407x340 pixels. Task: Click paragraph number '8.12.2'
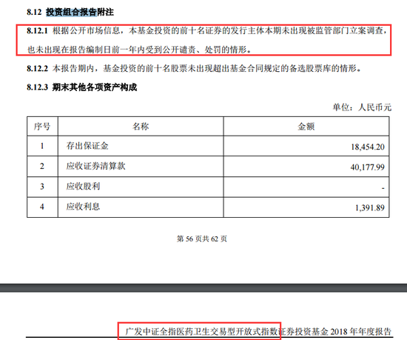coord(38,69)
